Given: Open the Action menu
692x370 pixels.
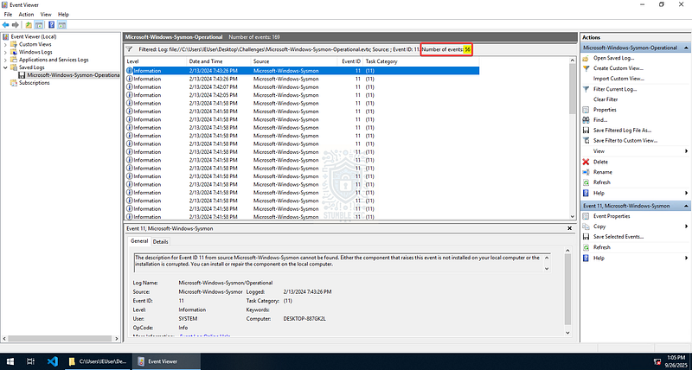Looking at the screenshot, I should 26,15.
